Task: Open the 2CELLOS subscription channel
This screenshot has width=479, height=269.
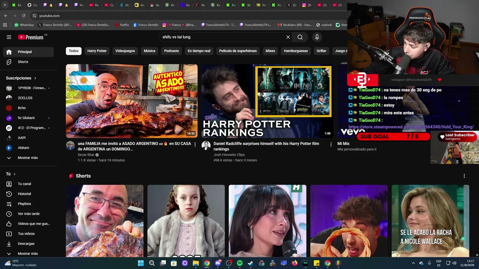Action: (28, 98)
